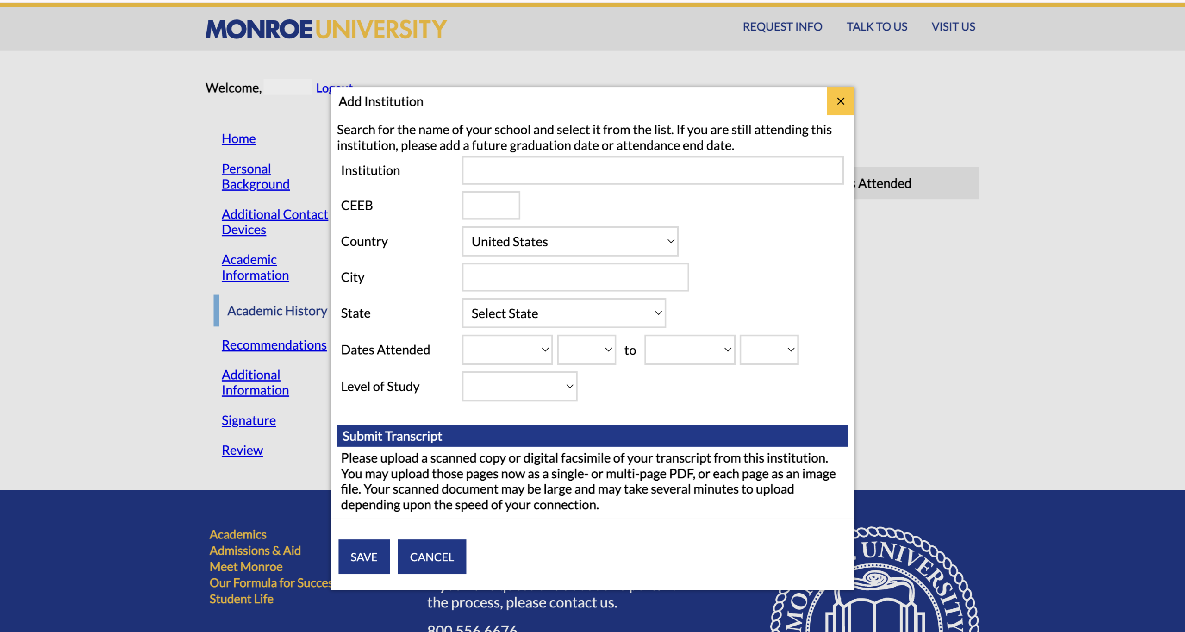Open the Review section link
The image size is (1185, 632).
[x=242, y=450]
